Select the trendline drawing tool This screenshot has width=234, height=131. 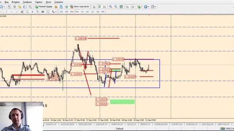17,12
